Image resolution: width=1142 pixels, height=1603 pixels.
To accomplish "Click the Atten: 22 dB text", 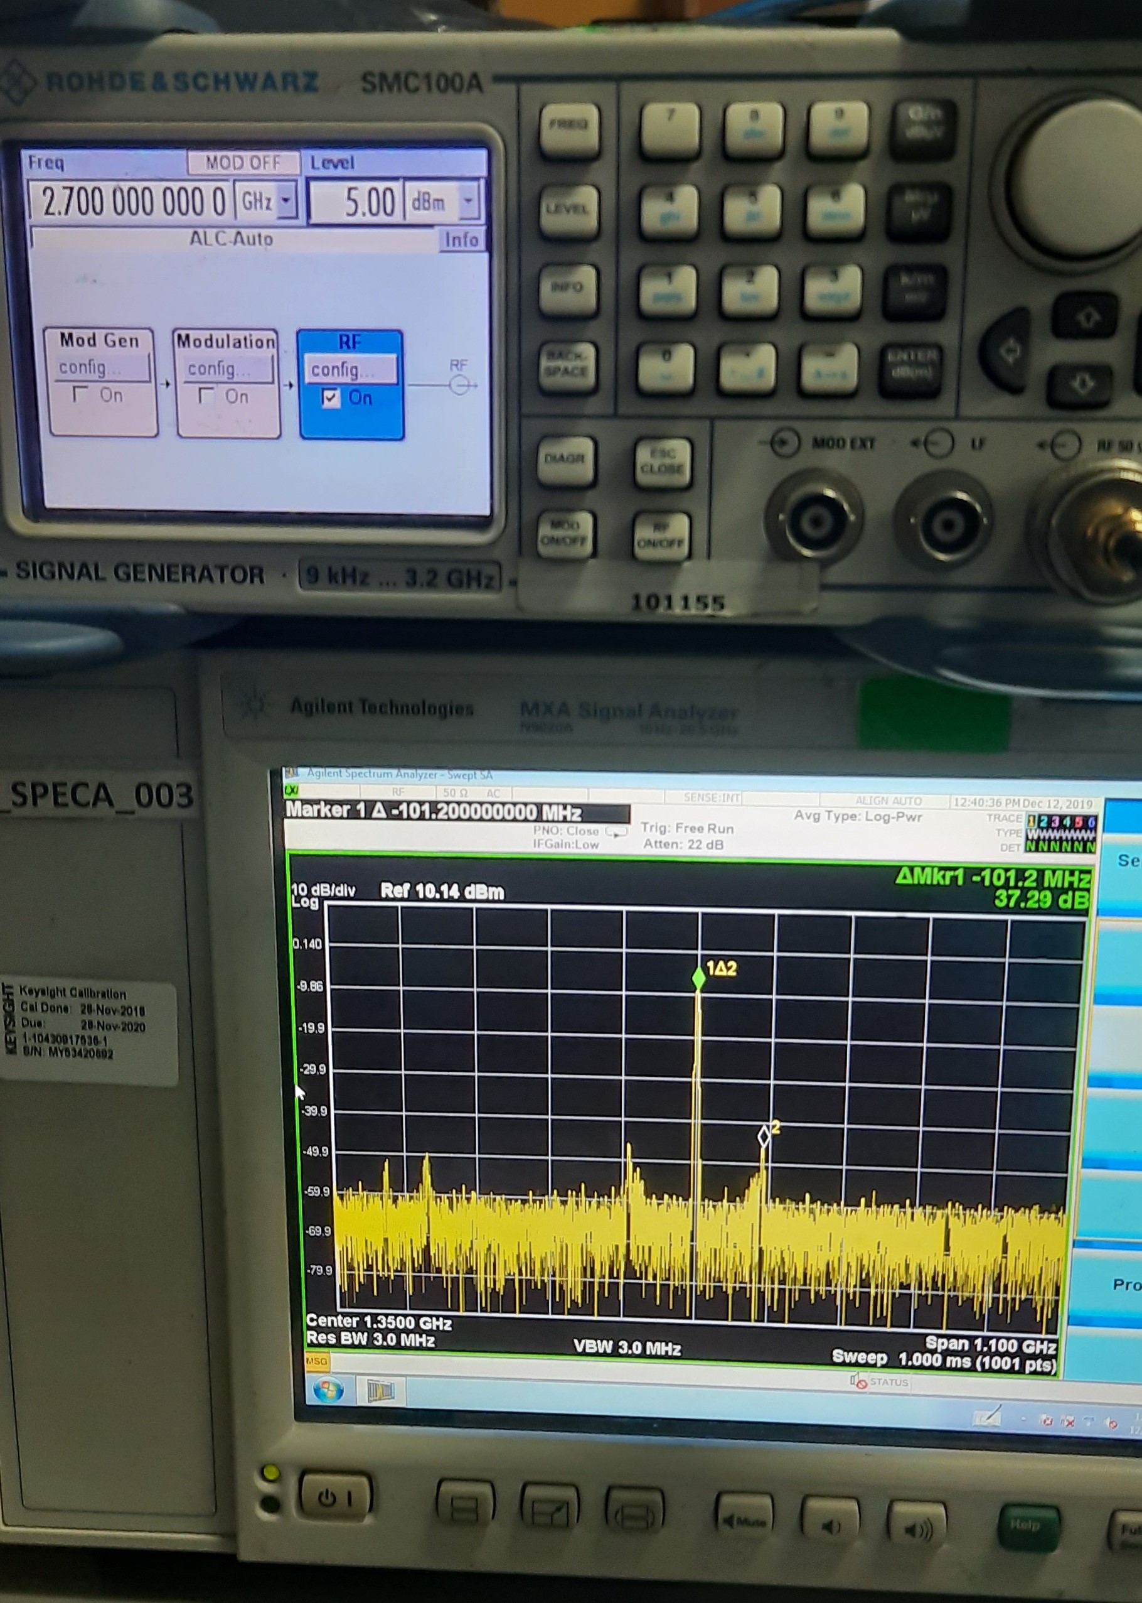I will pyautogui.click(x=683, y=844).
